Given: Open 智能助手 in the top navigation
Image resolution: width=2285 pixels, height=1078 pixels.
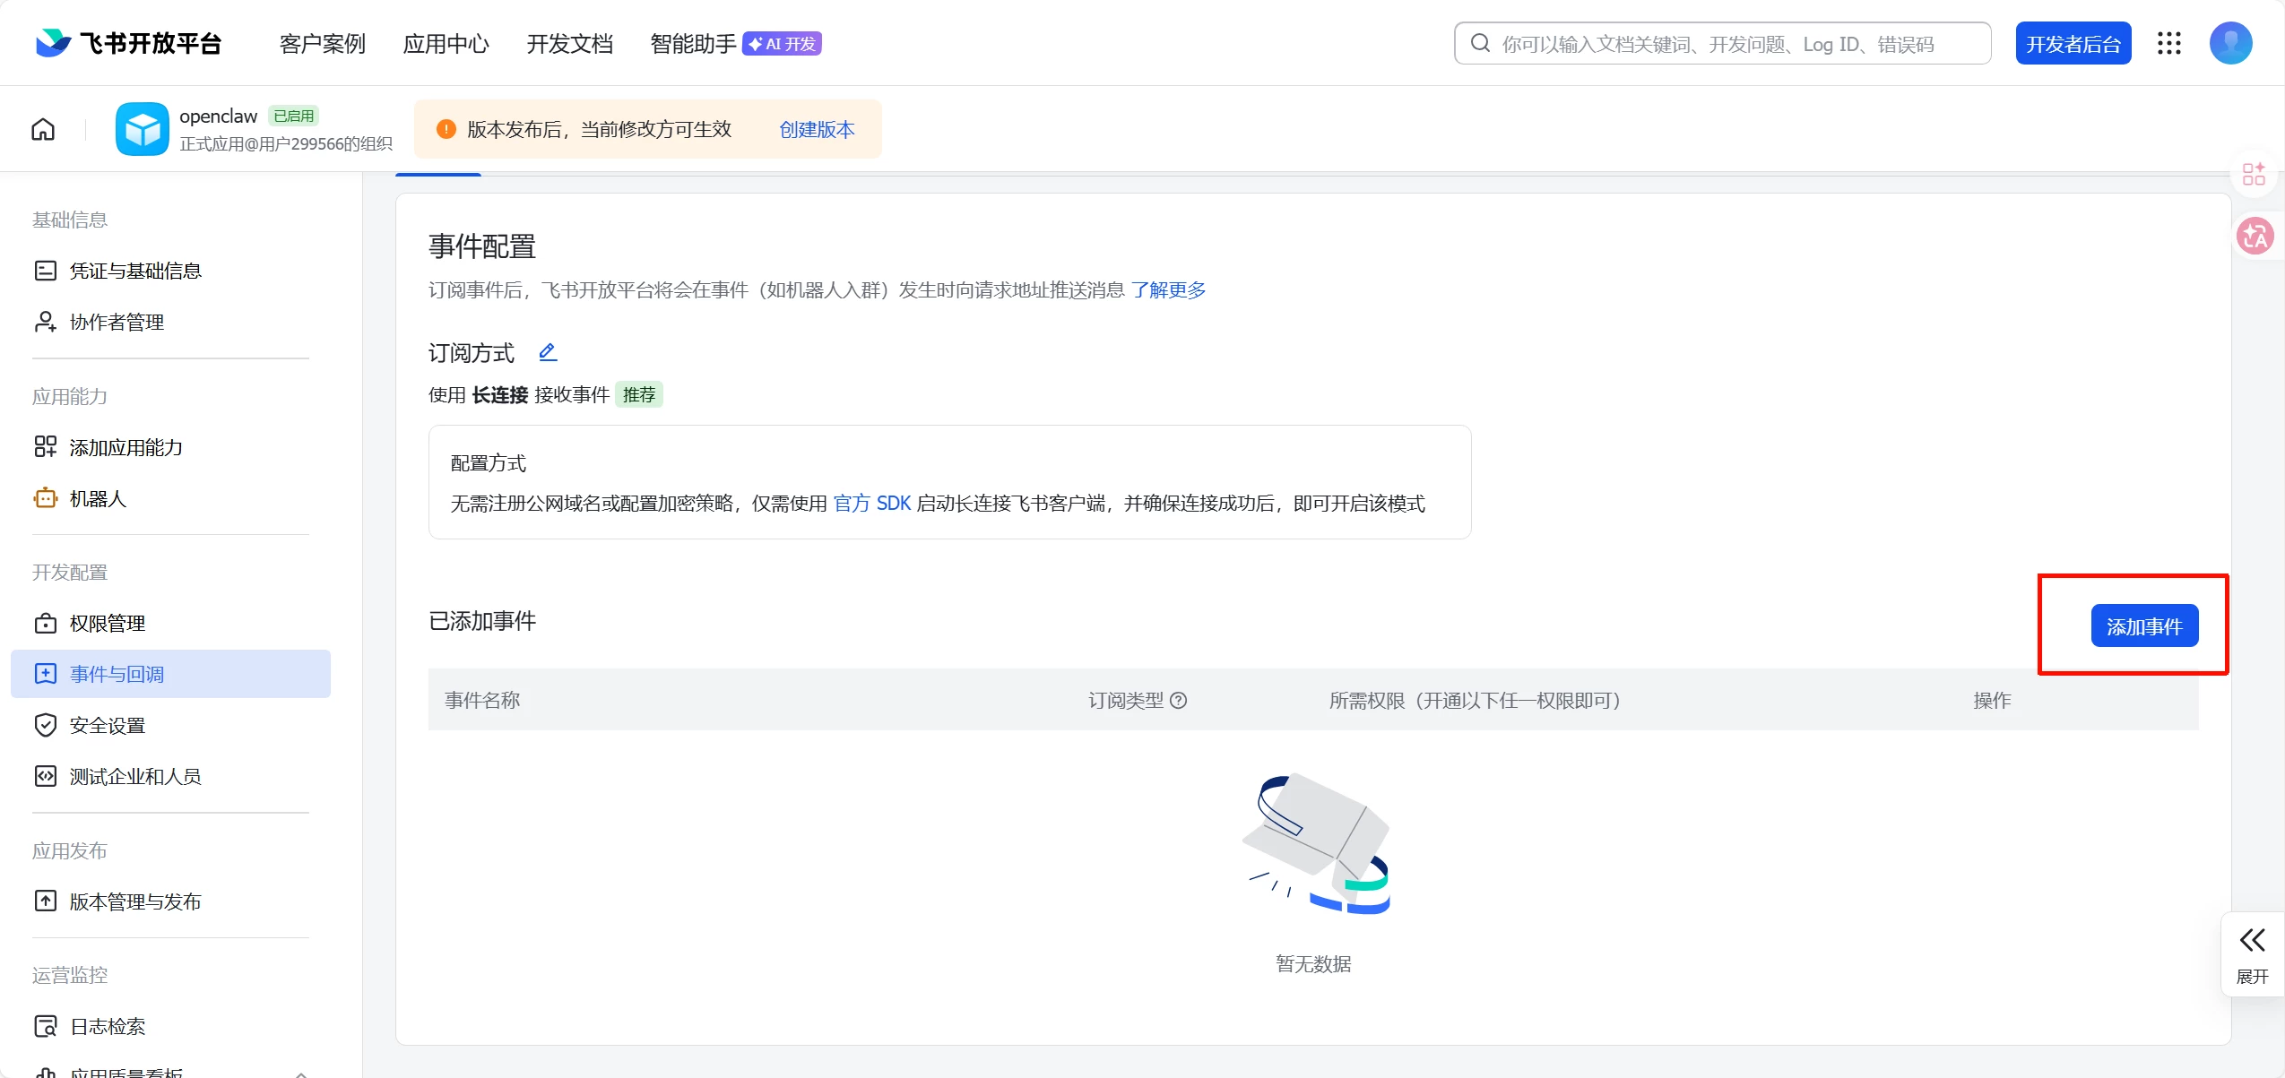Looking at the screenshot, I should click(692, 43).
